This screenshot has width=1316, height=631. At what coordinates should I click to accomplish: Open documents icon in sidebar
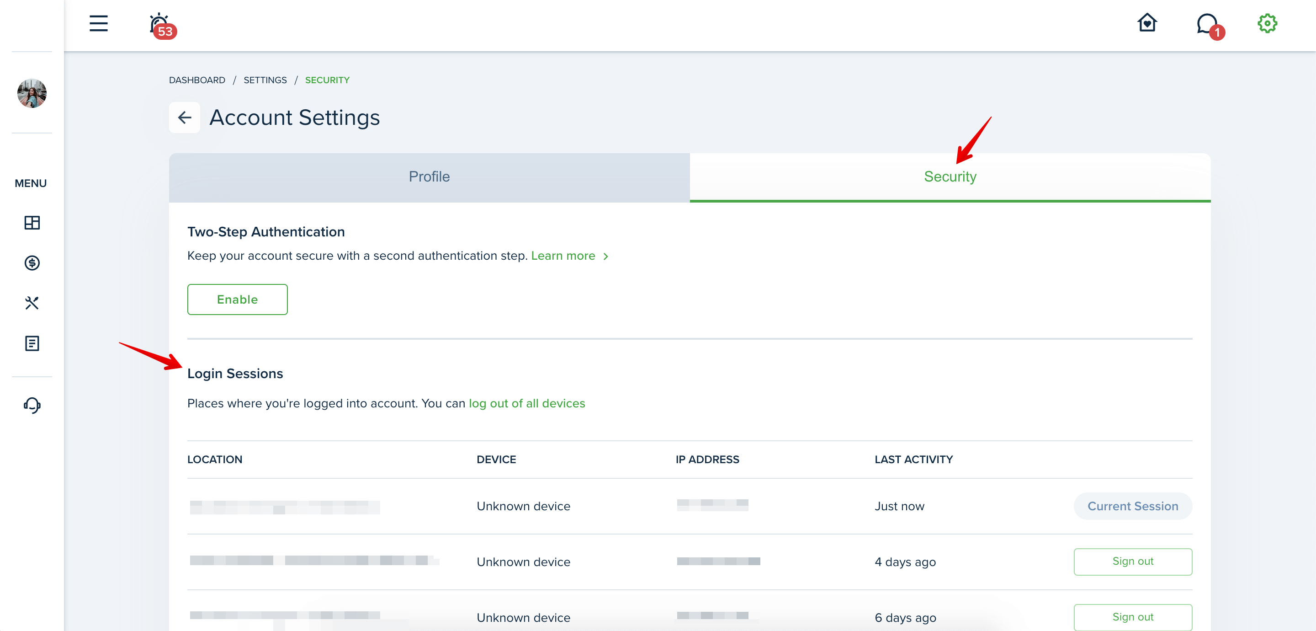tap(32, 344)
